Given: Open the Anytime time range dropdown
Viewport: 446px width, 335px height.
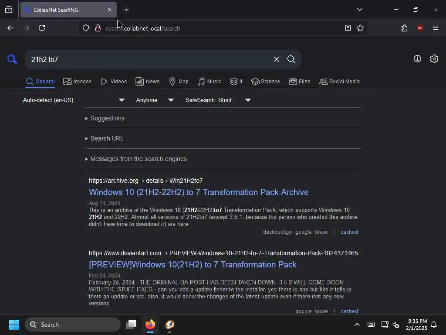Looking at the screenshot, I should [x=155, y=100].
